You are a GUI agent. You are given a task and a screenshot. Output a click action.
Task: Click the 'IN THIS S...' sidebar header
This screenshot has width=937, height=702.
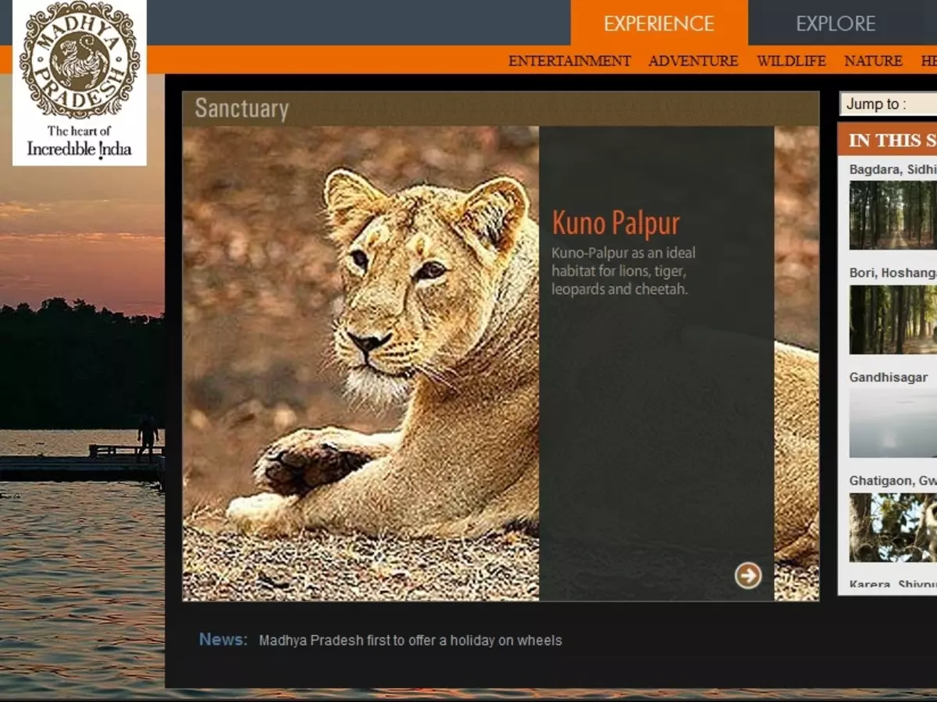pos(890,140)
